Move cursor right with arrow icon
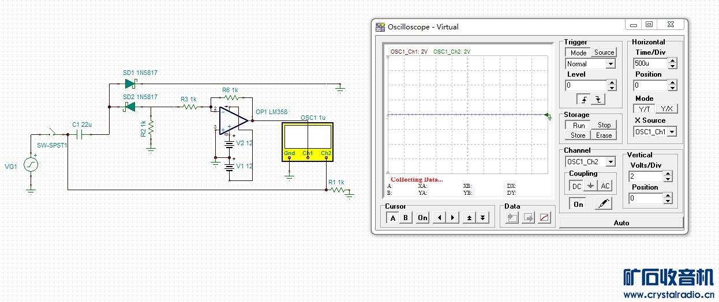This screenshot has height=302, width=719. [x=454, y=217]
